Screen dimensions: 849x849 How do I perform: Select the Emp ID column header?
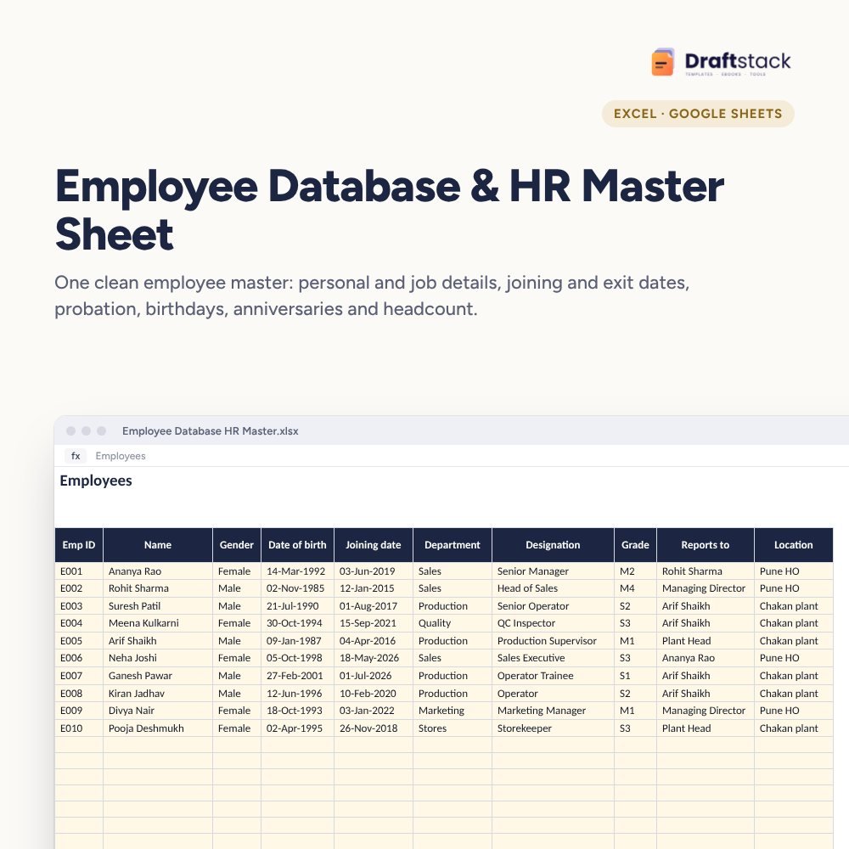coord(79,545)
